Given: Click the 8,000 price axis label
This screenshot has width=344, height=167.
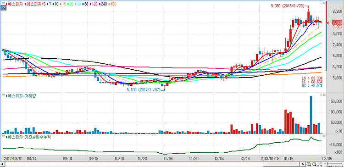Looking at the screenshot, I should [x=338, y=34].
